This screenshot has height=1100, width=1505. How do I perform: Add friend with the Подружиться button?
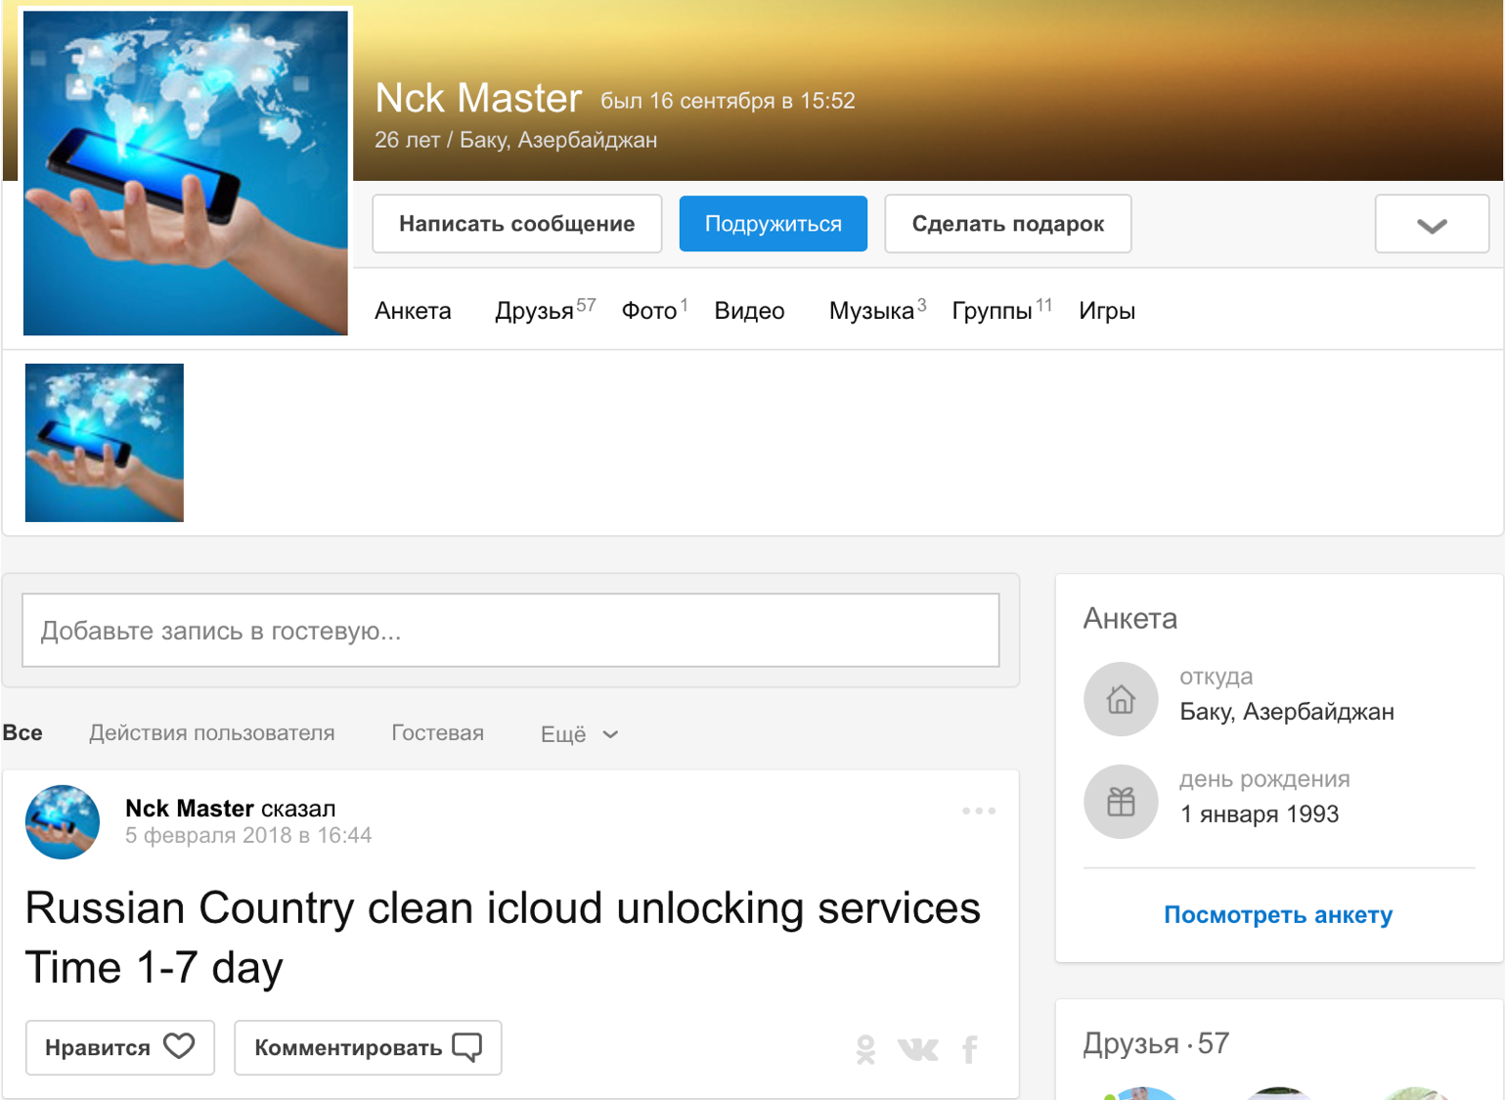click(773, 224)
